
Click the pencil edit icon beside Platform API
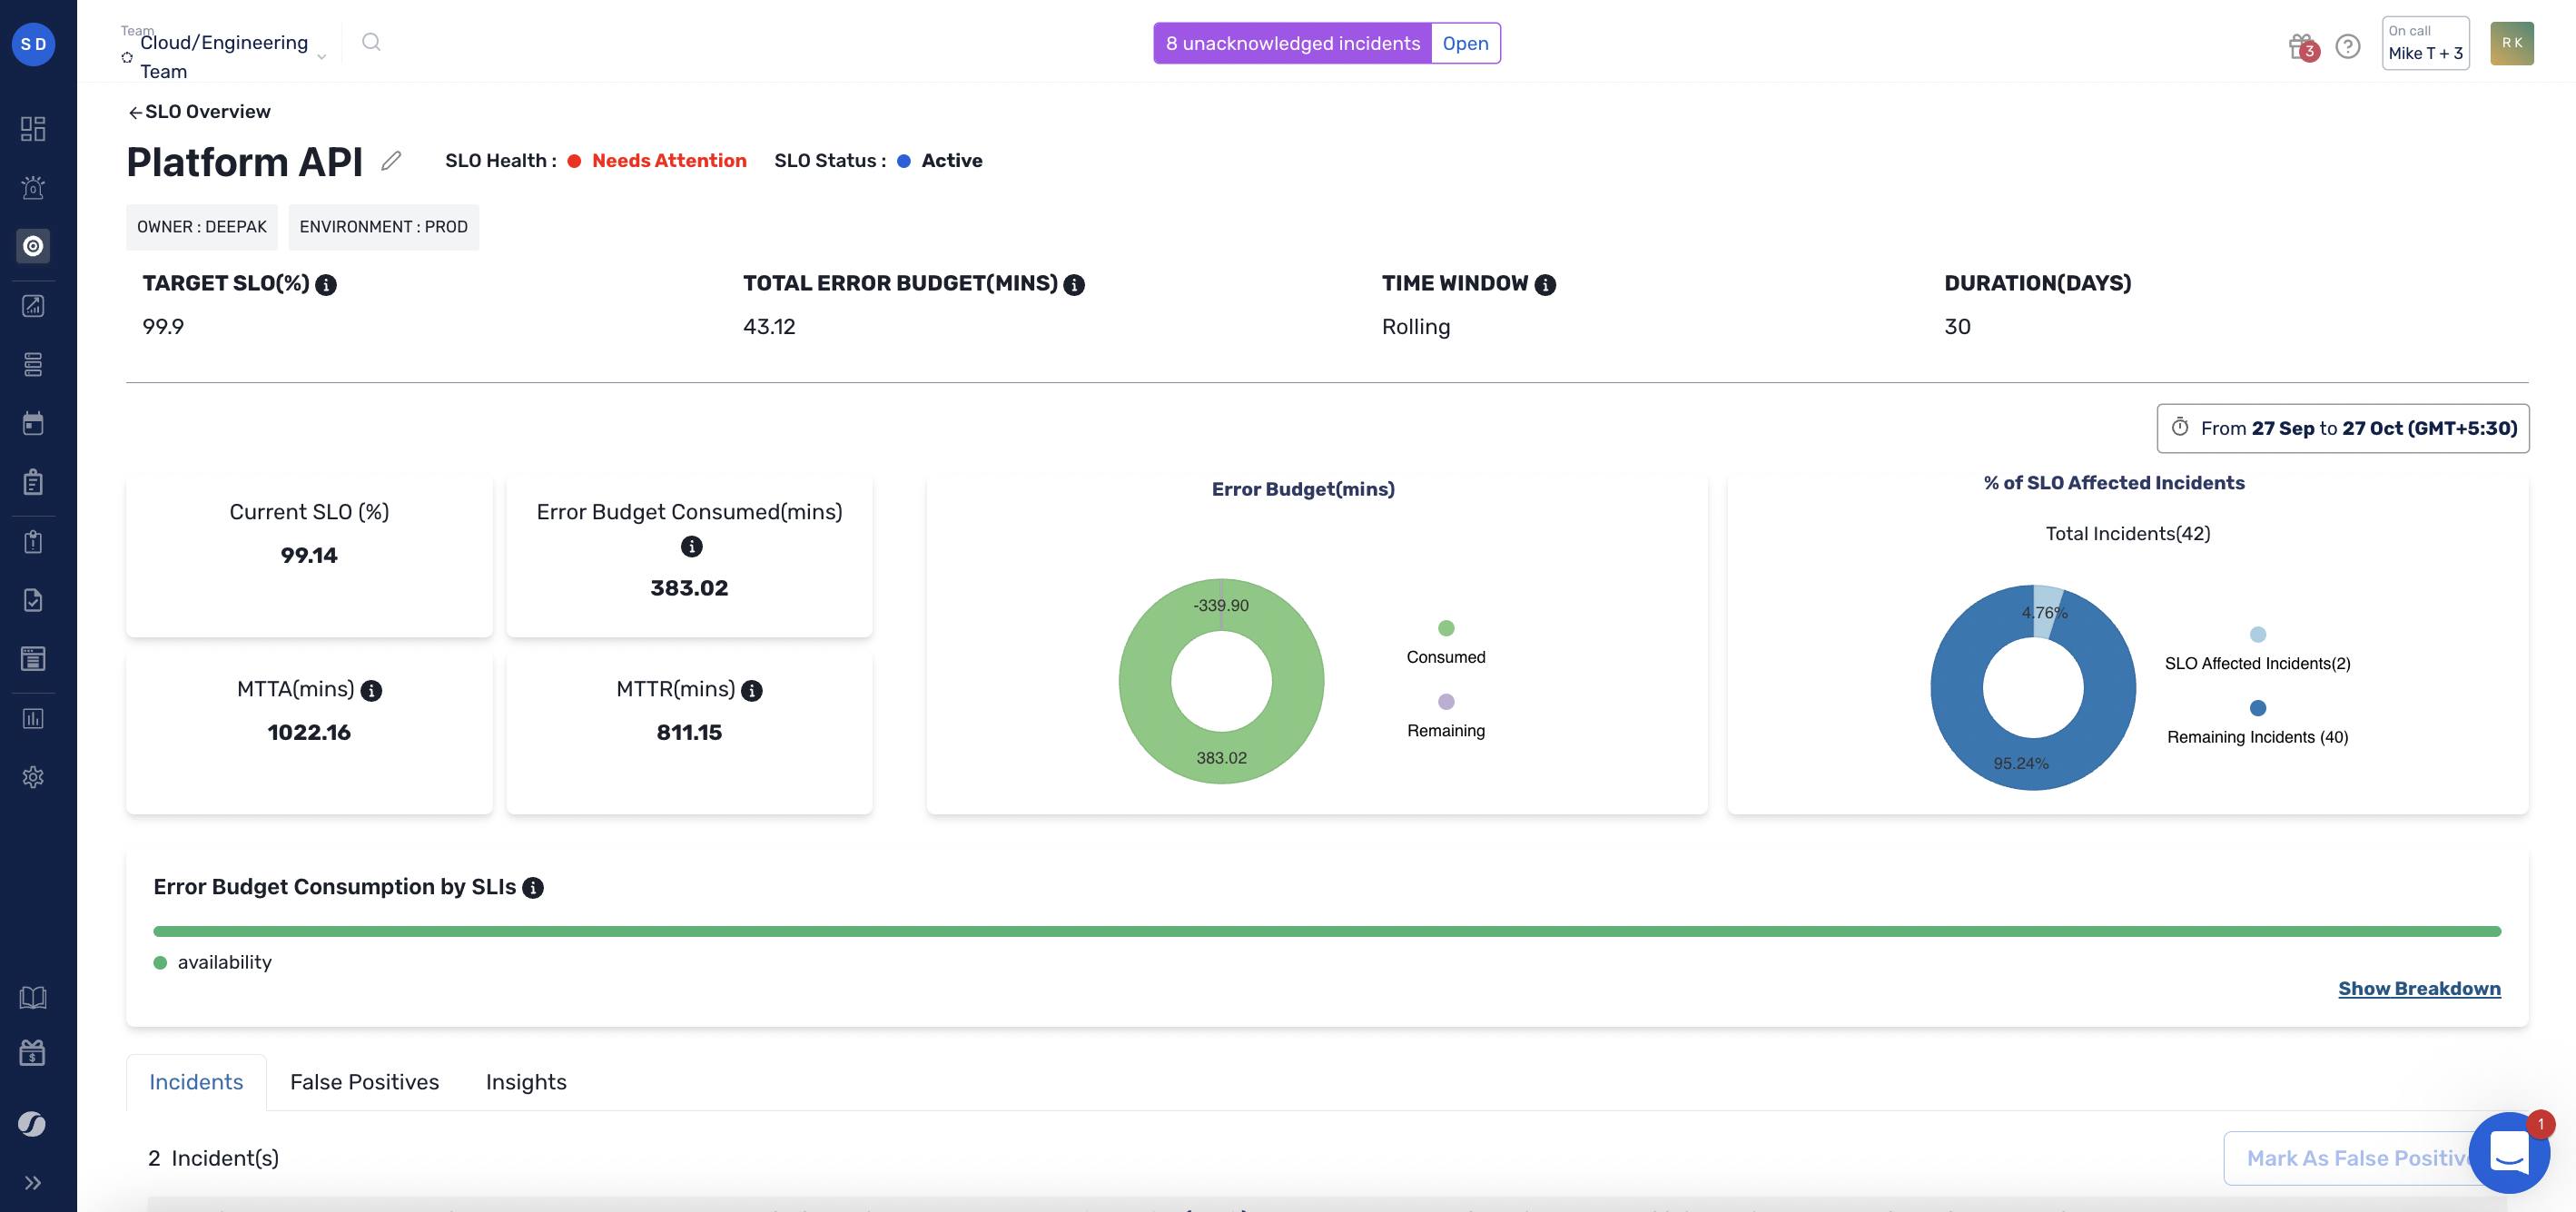click(391, 160)
